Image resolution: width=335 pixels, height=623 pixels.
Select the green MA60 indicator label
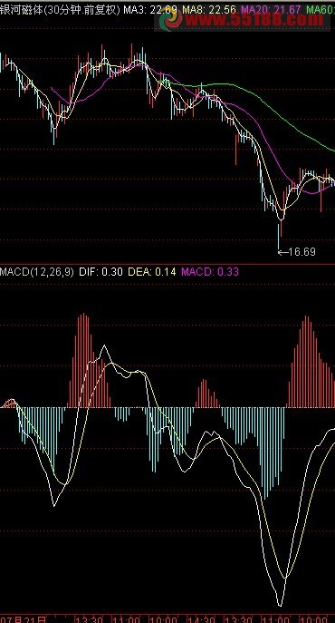click(x=321, y=10)
